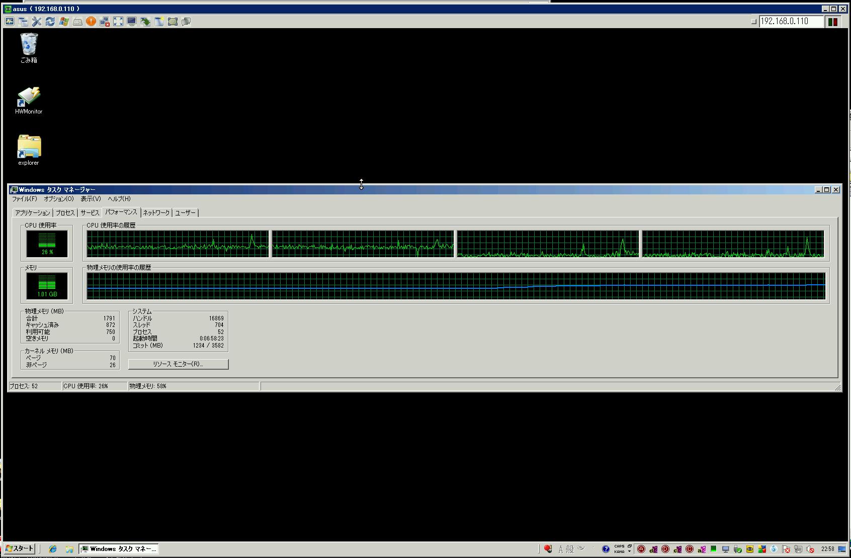Toggle full screen with four-arrows icon
Viewport: 851px width, 558px height.
[x=118, y=21]
